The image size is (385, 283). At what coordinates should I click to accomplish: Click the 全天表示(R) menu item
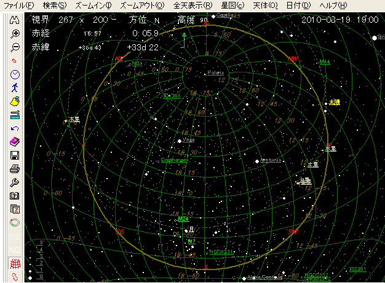point(193,6)
